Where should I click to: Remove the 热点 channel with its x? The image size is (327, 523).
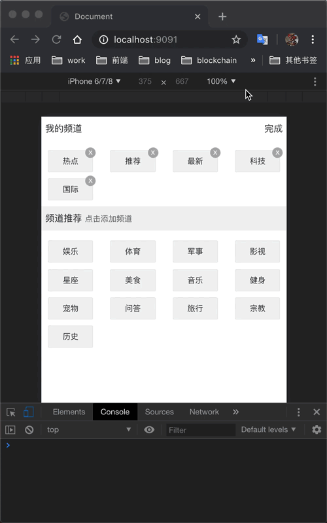(90, 153)
